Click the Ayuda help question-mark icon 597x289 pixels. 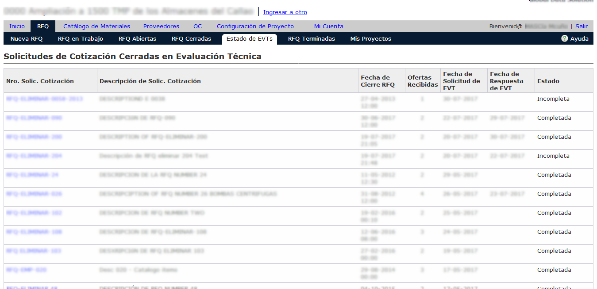pyautogui.click(x=564, y=38)
